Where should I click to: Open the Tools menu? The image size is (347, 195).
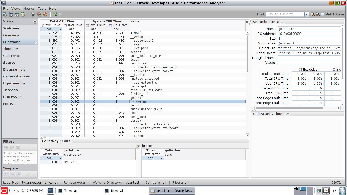[x=42, y=9]
